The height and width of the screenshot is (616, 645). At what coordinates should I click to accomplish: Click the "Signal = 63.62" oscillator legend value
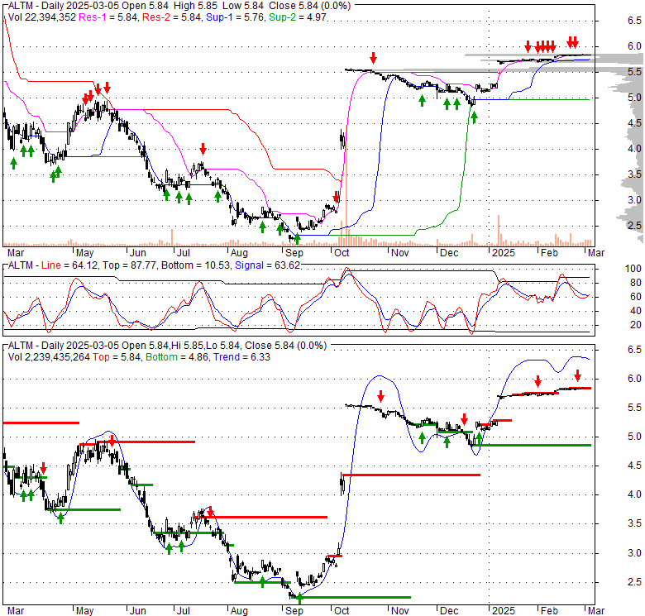267,265
